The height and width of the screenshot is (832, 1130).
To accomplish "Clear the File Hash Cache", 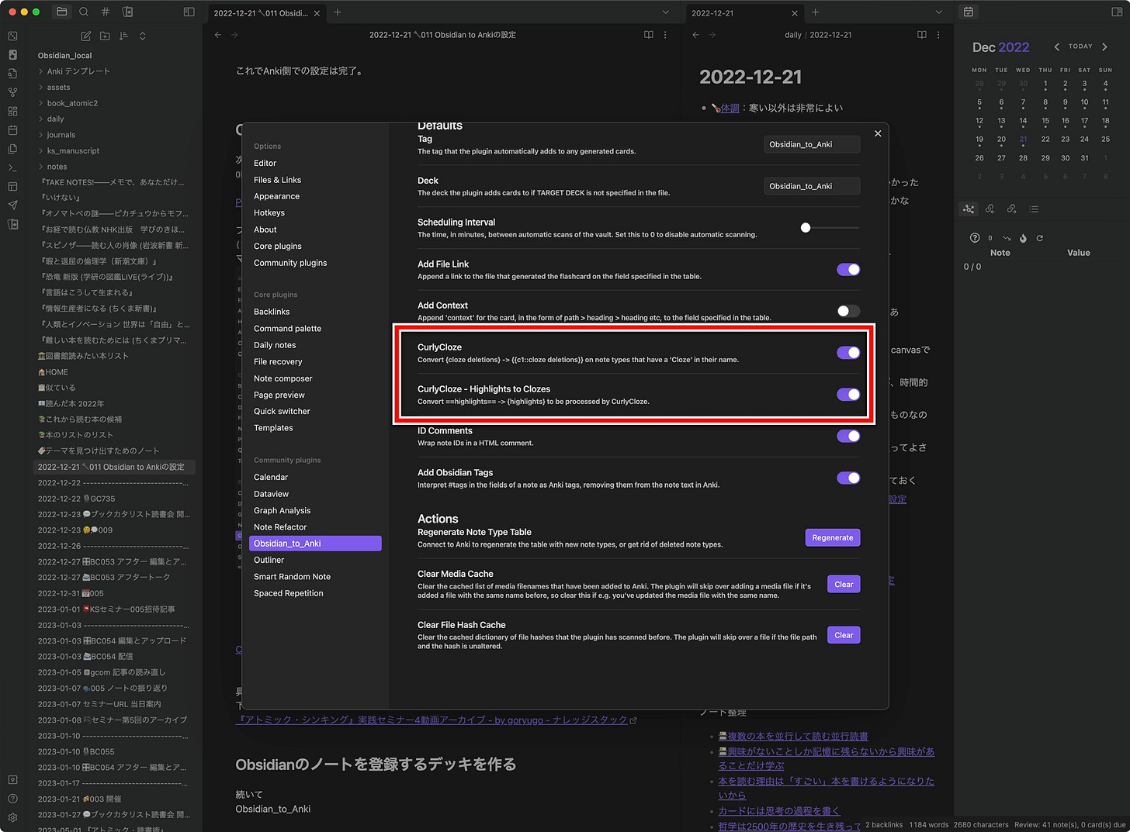I will 844,635.
